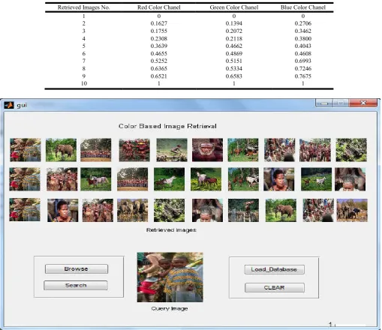
Task: Choose the gray-haired elder thumbnail in the bottom row
Action: pos(207,210)
